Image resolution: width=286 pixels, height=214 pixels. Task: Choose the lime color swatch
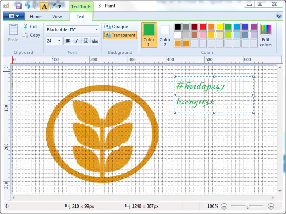[x=228, y=35]
